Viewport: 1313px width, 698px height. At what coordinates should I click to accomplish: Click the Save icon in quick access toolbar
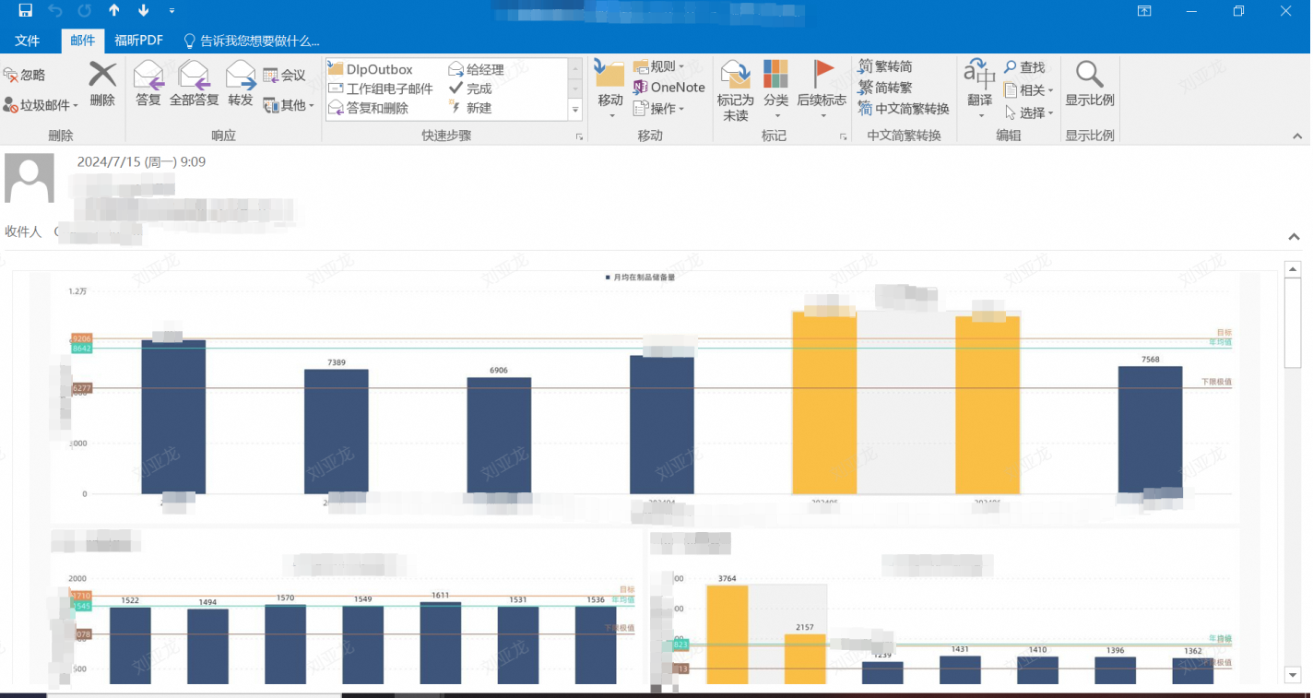tap(25, 11)
